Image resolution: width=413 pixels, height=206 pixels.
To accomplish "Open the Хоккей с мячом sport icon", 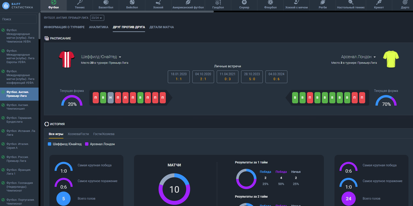I will 297,2.
